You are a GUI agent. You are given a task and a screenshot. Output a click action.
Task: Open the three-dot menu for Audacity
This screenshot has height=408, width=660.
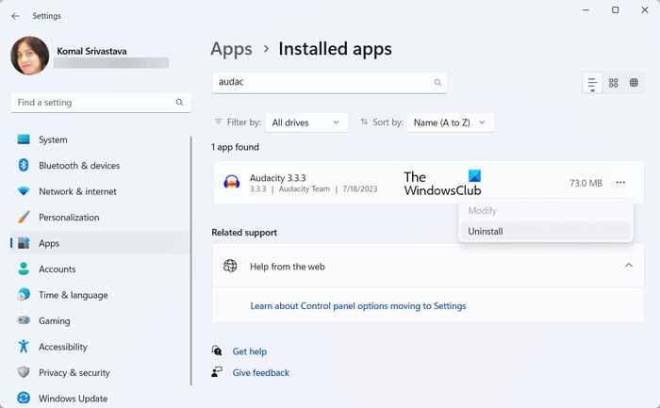point(619,183)
